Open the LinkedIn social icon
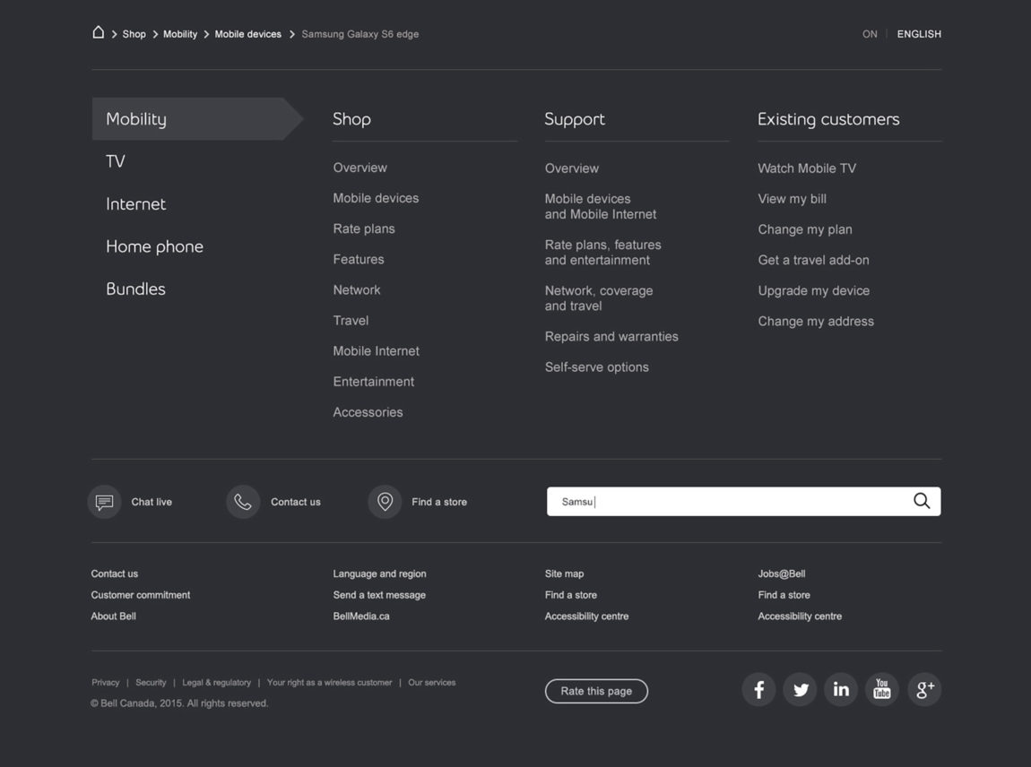The height and width of the screenshot is (767, 1031). point(841,690)
